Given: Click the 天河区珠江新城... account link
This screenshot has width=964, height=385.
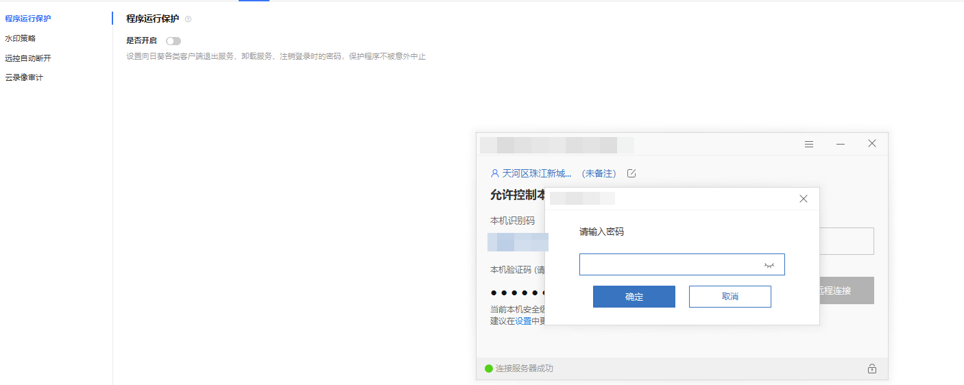Looking at the screenshot, I should [x=537, y=173].
